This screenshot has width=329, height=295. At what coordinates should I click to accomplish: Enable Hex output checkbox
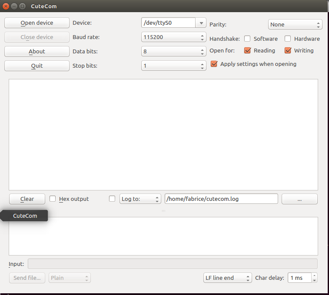coord(53,199)
